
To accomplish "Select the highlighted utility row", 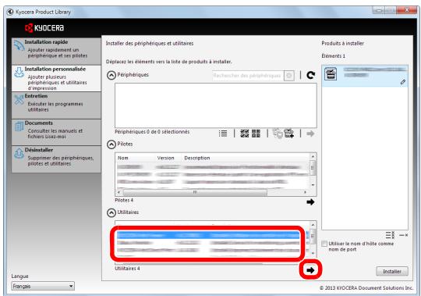I will pyautogui.click(x=208, y=235).
